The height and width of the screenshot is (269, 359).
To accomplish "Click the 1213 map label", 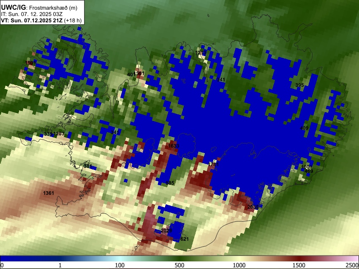I will click(200, 53).
